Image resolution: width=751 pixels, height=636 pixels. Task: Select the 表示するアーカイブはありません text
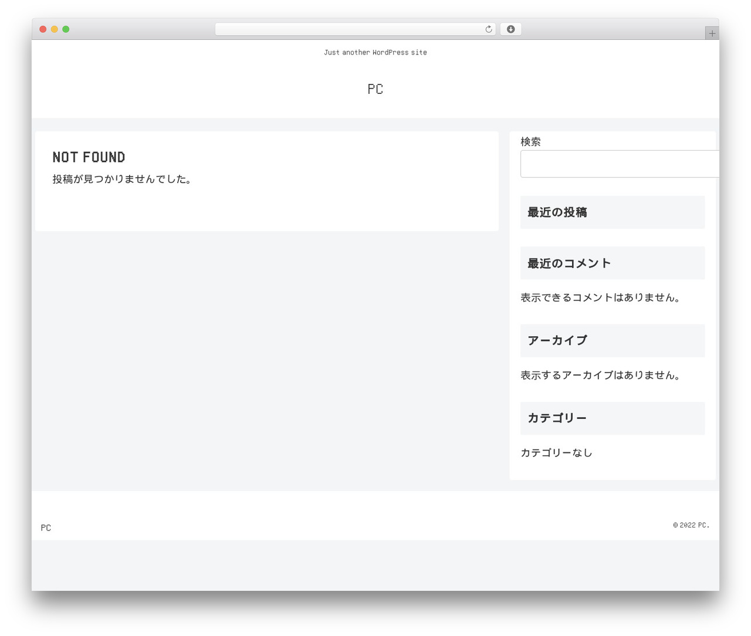coord(601,375)
